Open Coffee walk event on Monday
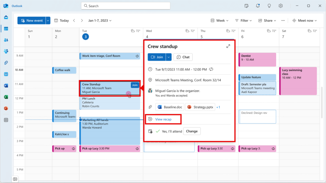Screen dimensions: 326x183 [64, 70]
